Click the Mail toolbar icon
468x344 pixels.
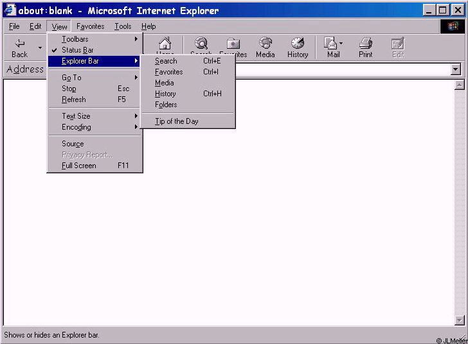point(330,43)
